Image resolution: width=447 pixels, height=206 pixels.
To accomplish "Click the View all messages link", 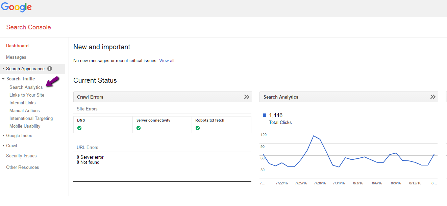I will point(167,60).
